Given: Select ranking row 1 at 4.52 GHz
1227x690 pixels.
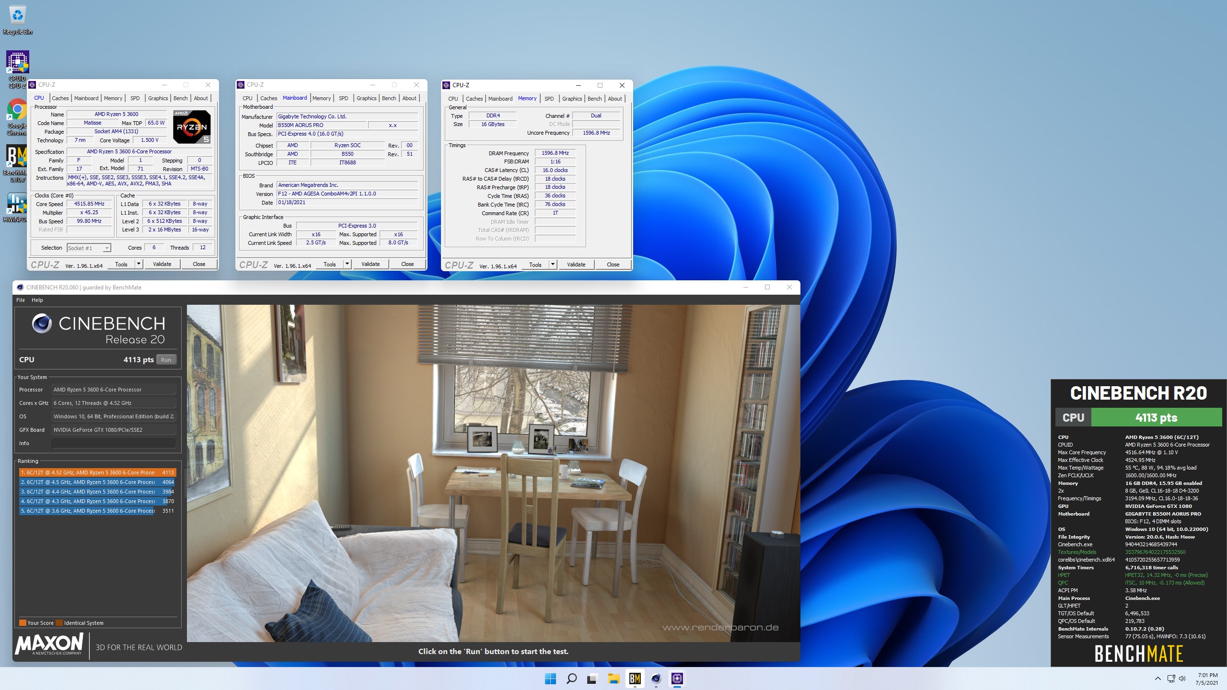Looking at the screenshot, I should click(x=97, y=472).
